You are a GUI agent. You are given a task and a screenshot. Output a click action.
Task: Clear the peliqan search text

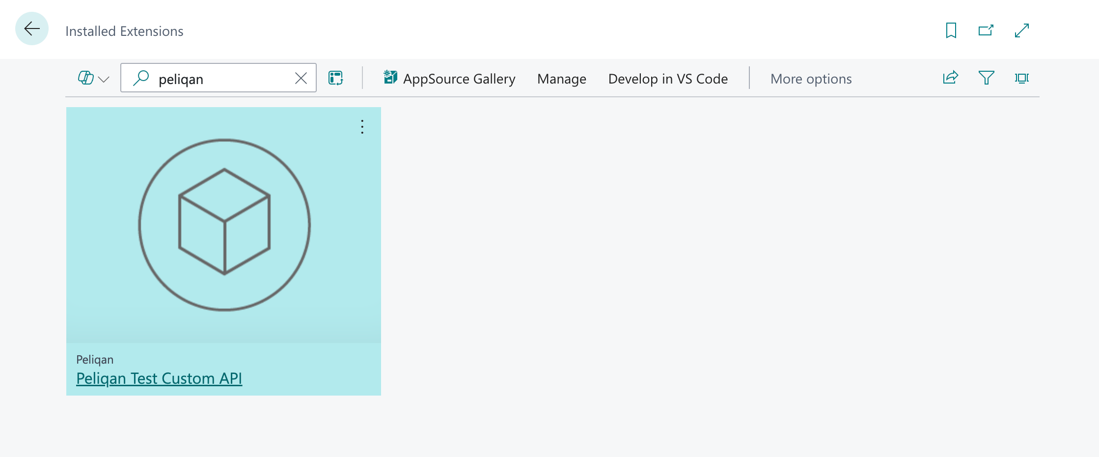(301, 78)
